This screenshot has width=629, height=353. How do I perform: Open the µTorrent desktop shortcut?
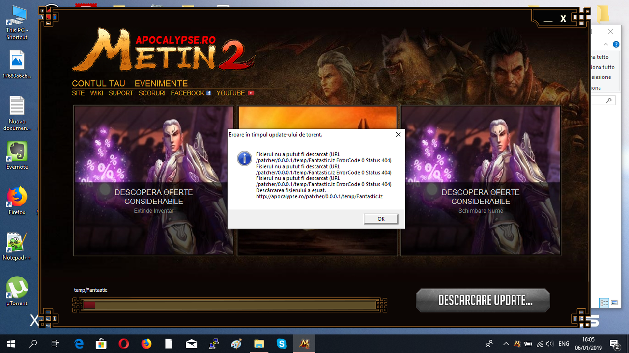[17, 292]
